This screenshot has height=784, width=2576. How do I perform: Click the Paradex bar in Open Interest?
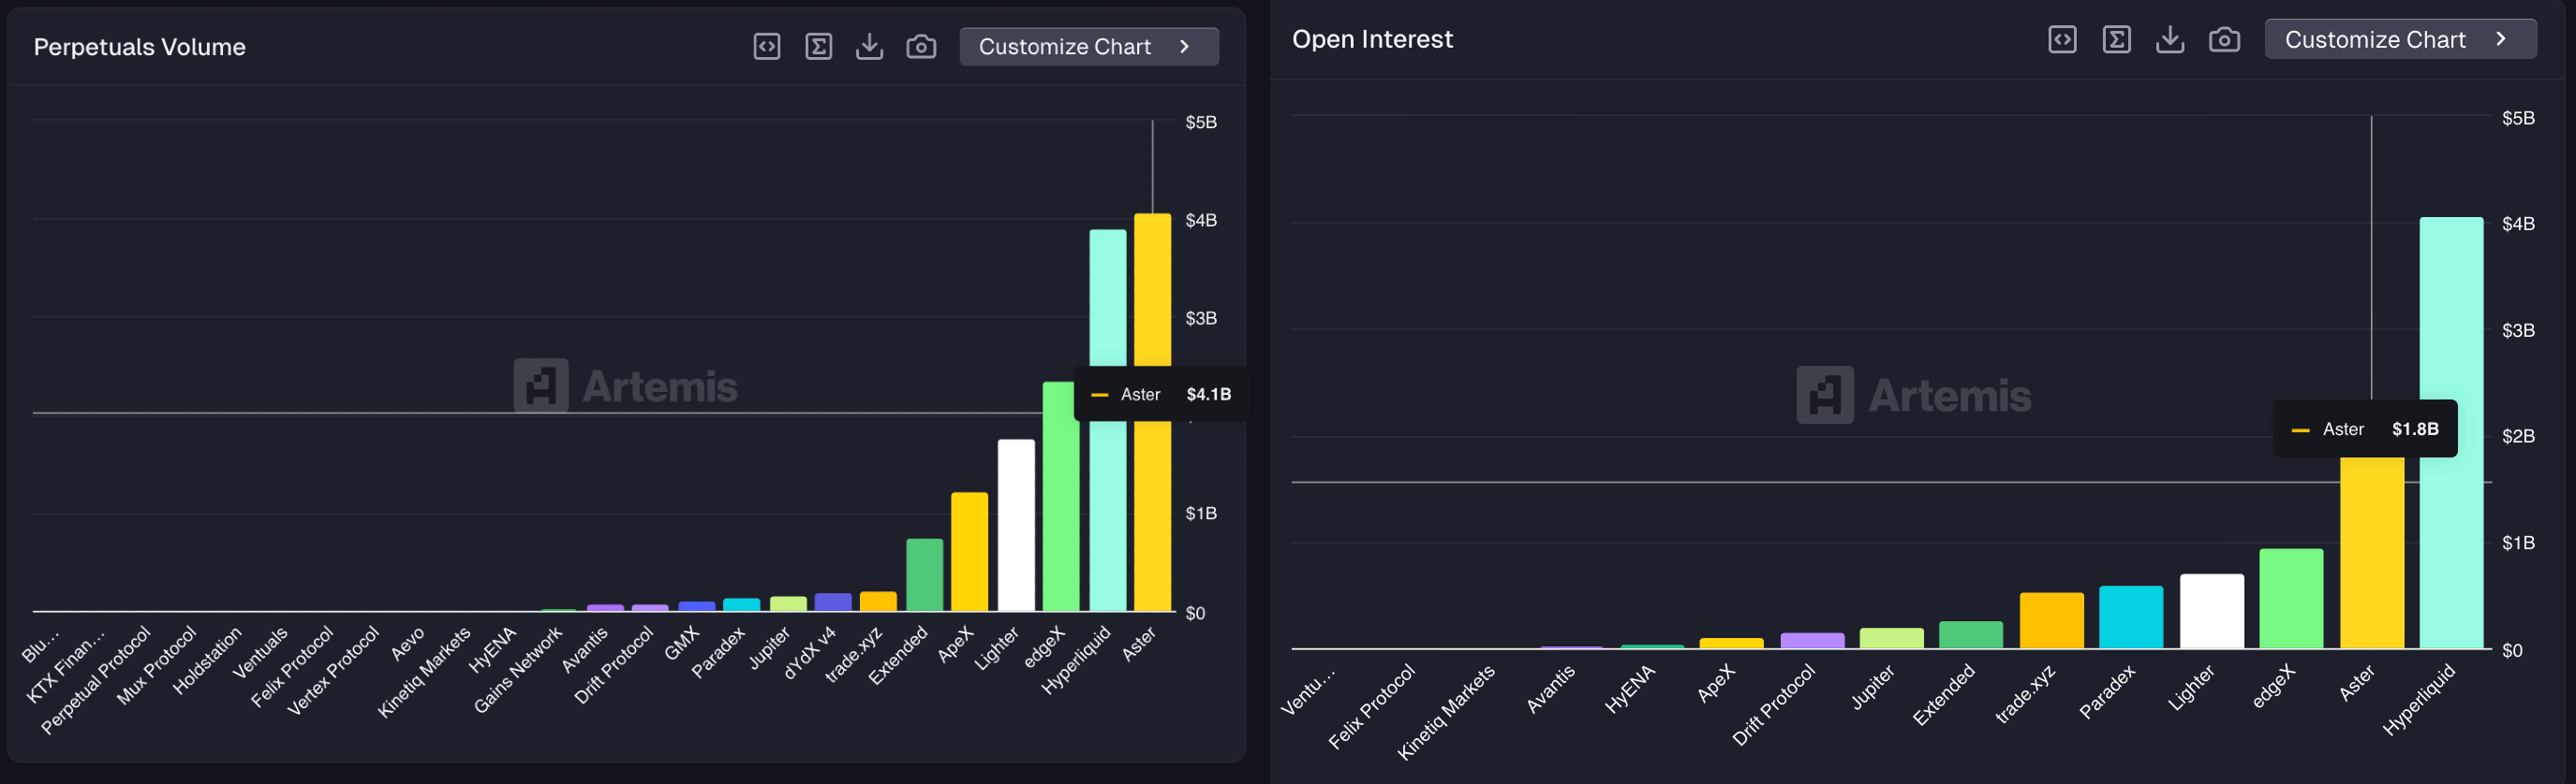(x=2130, y=617)
